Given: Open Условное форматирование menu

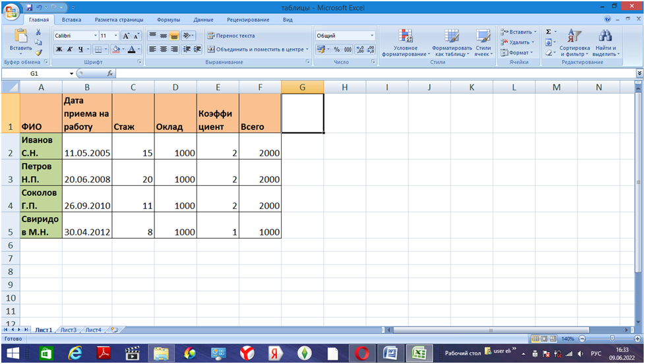Looking at the screenshot, I should (406, 43).
